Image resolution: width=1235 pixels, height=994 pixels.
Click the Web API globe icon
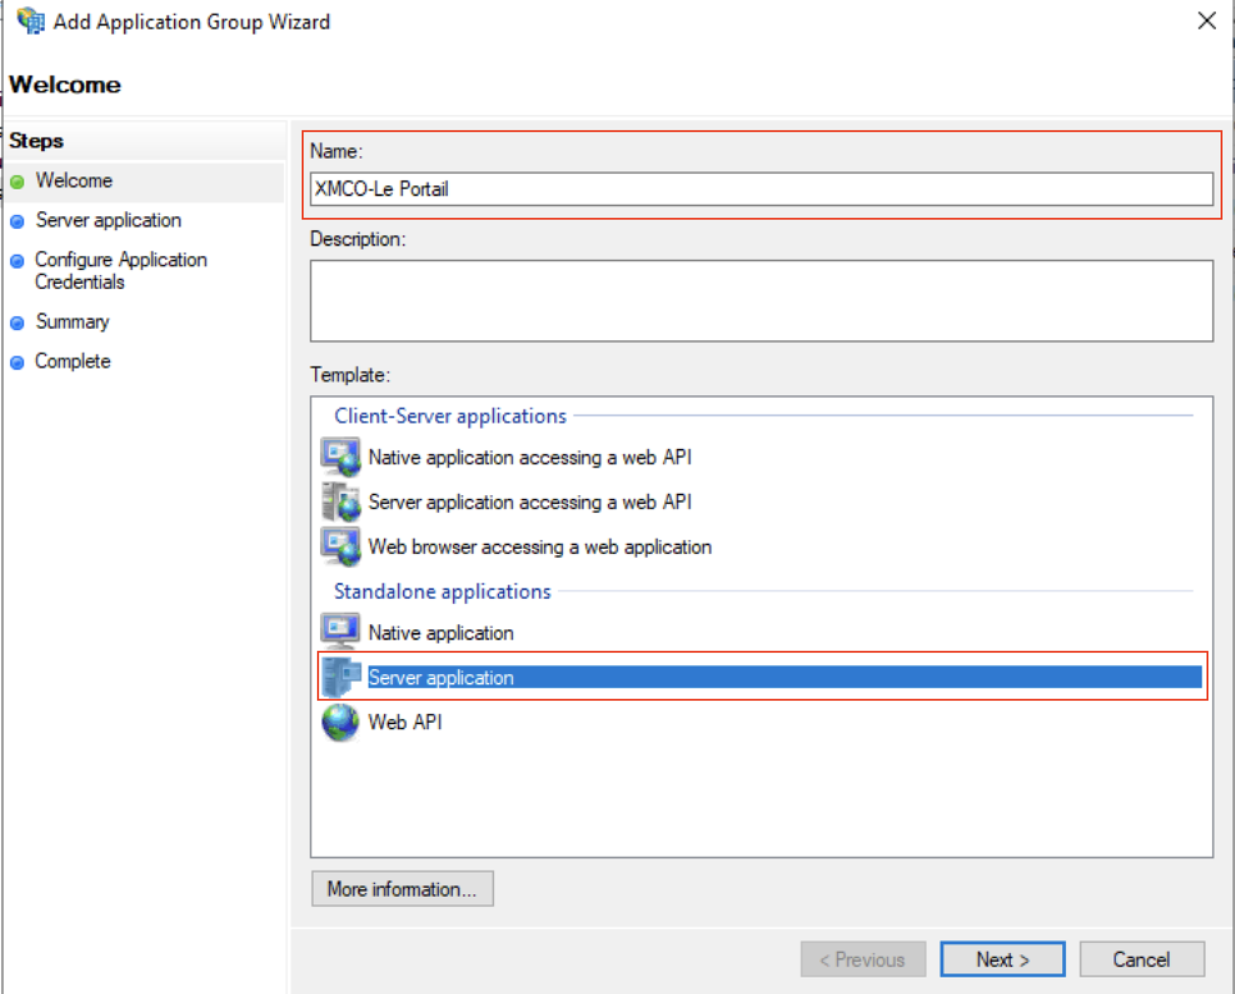point(340,722)
